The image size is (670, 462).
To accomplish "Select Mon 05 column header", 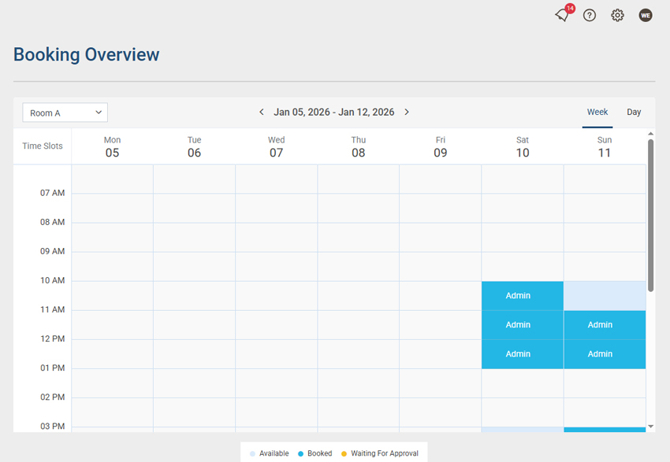I will tap(112, 146).
